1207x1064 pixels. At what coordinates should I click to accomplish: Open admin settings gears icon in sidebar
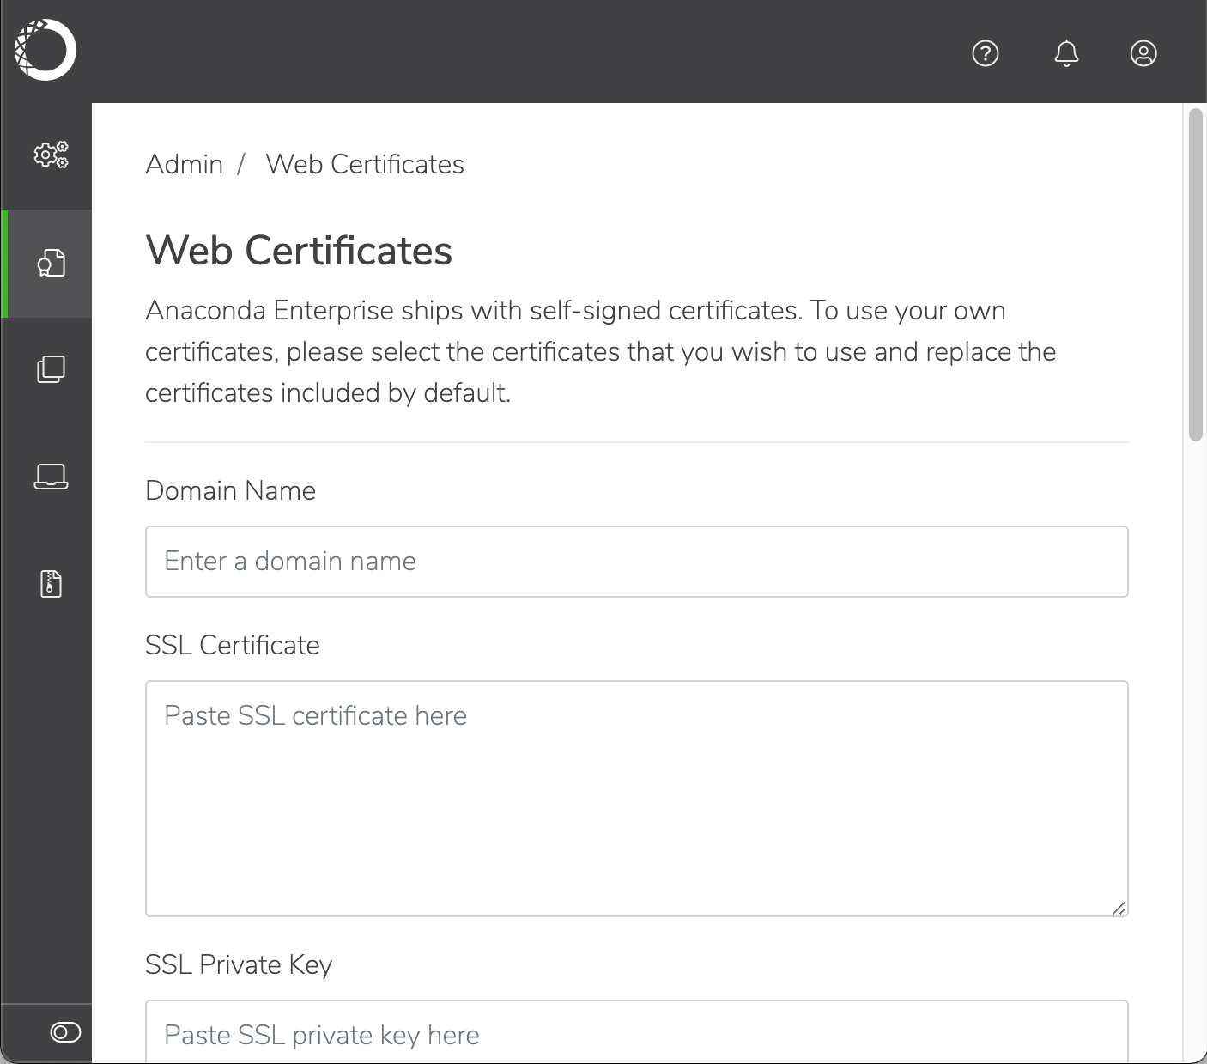[51, 155]
